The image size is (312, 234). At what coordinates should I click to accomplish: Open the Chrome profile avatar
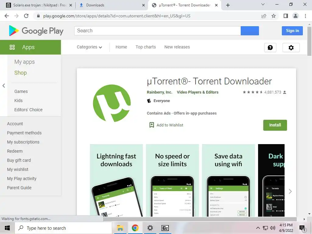296,16
